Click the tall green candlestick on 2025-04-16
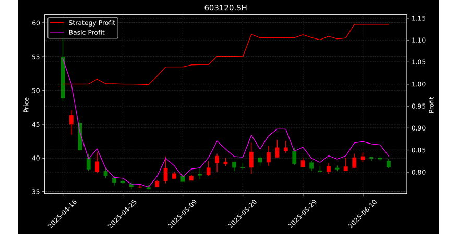Viewport: 458px width, 234px height. (63, 77)
